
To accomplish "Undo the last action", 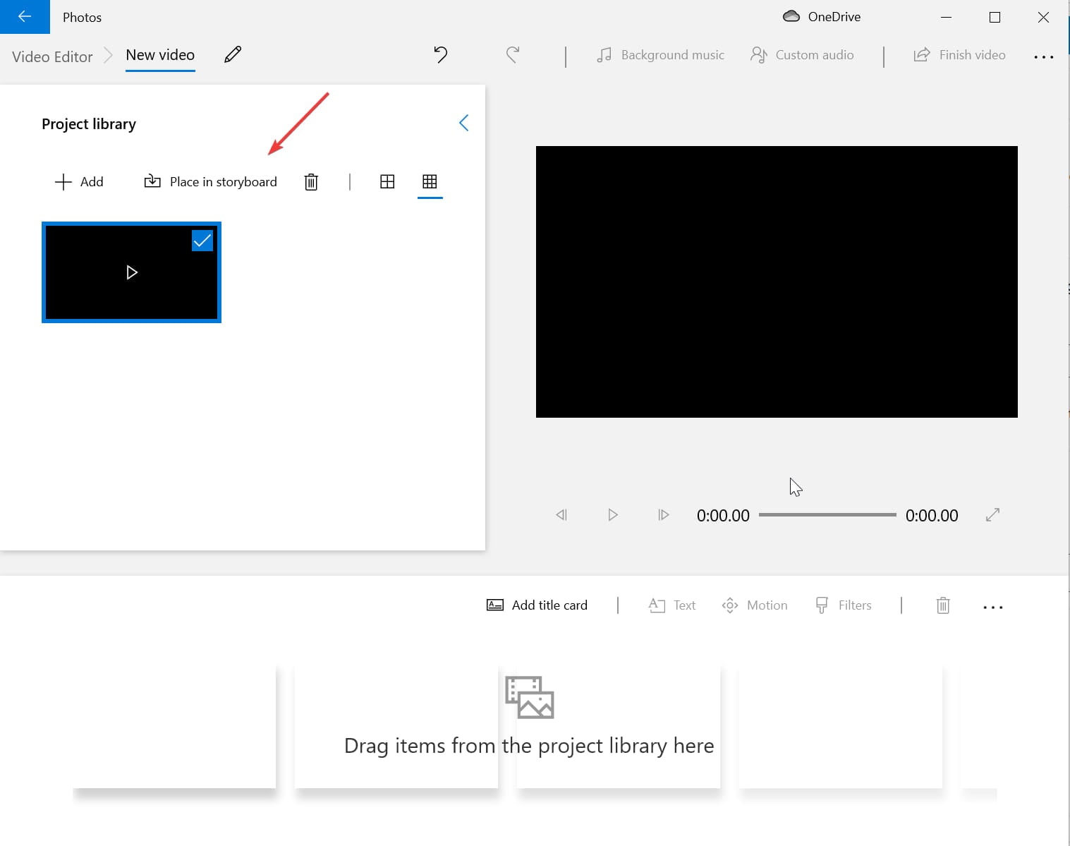I will (441, 55).
